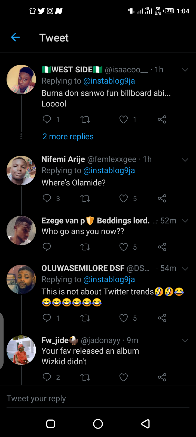Viewport: 196px width, 437px height.
Task: Focus the "Tweet your reply" field
Action: click(82, 398)
